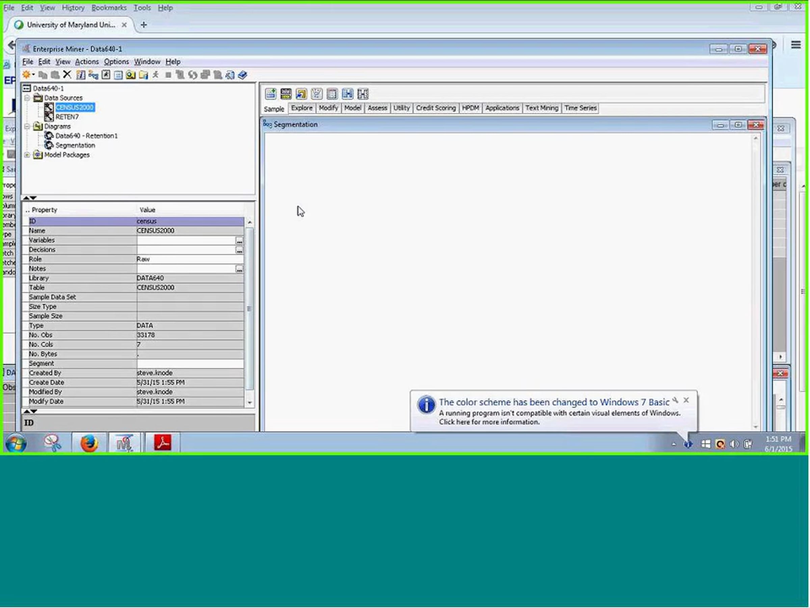The width and height of the screenshot is (810, 608).
Task: Click the Filter node funnel icon
Action: tap(316, 94)
